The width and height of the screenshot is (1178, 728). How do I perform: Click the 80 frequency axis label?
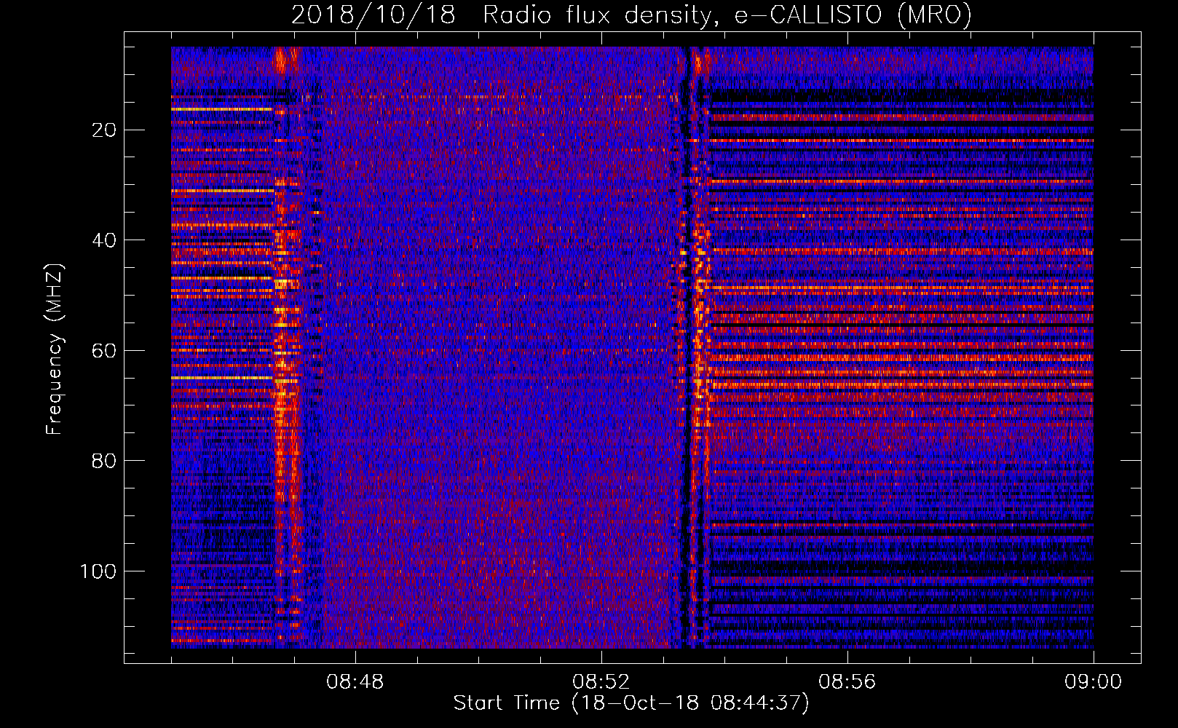pyautogui.click(x=105, y=461)
